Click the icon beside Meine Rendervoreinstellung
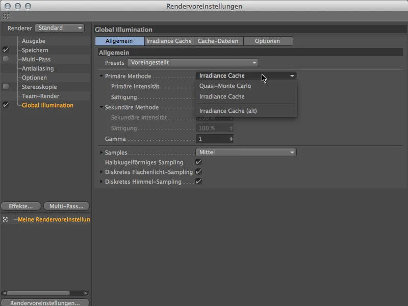Screen dimensions: 408x306 5,220
